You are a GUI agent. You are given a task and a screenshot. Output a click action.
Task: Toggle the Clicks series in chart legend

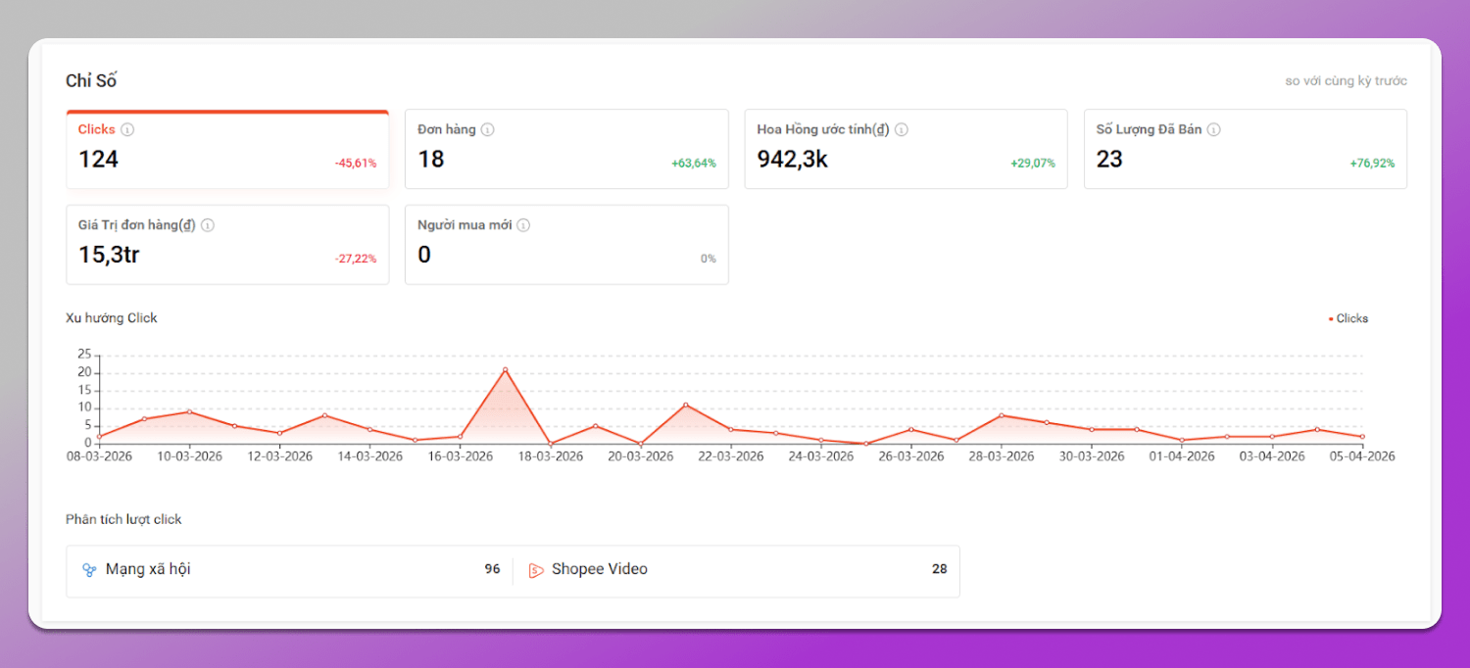point(1348,318)
